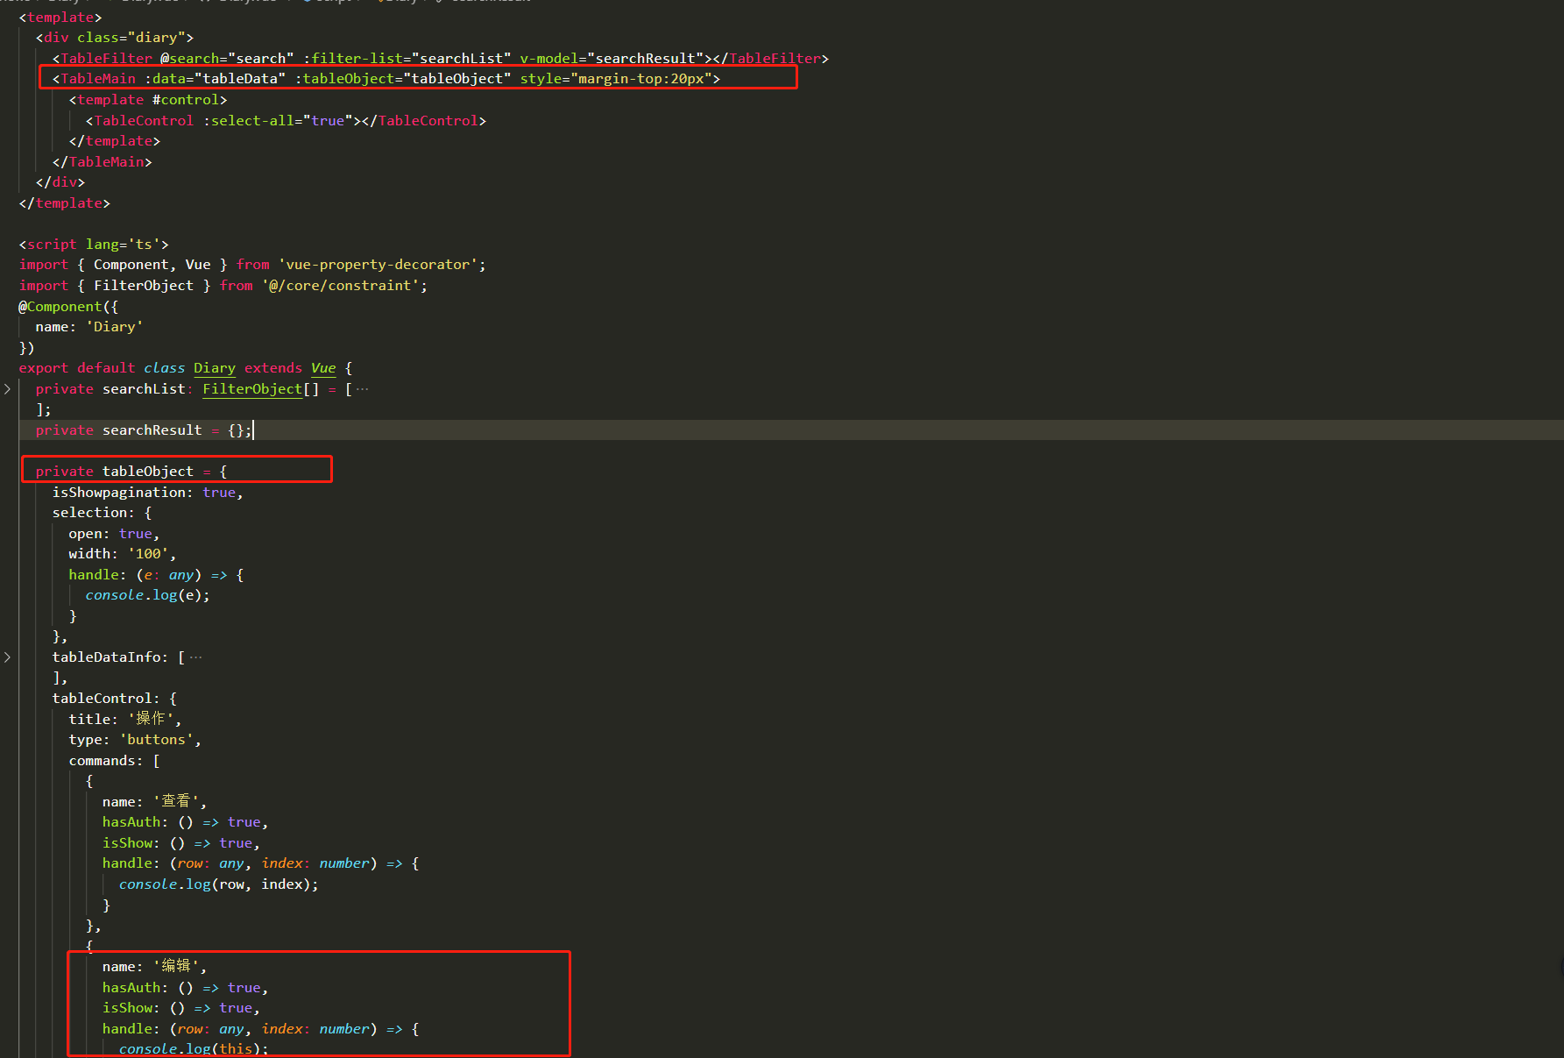Click the Diary class name after 'class'
Viewport: 1564px width, 1058px height.
point(215,368)
